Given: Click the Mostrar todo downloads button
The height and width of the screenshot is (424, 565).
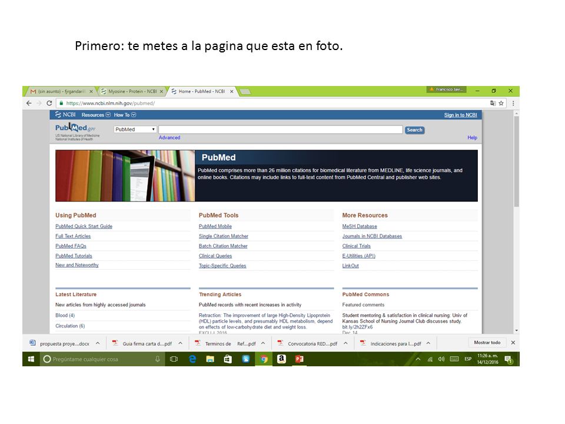Looking at the screenshot, I should (x=487, y=343).
